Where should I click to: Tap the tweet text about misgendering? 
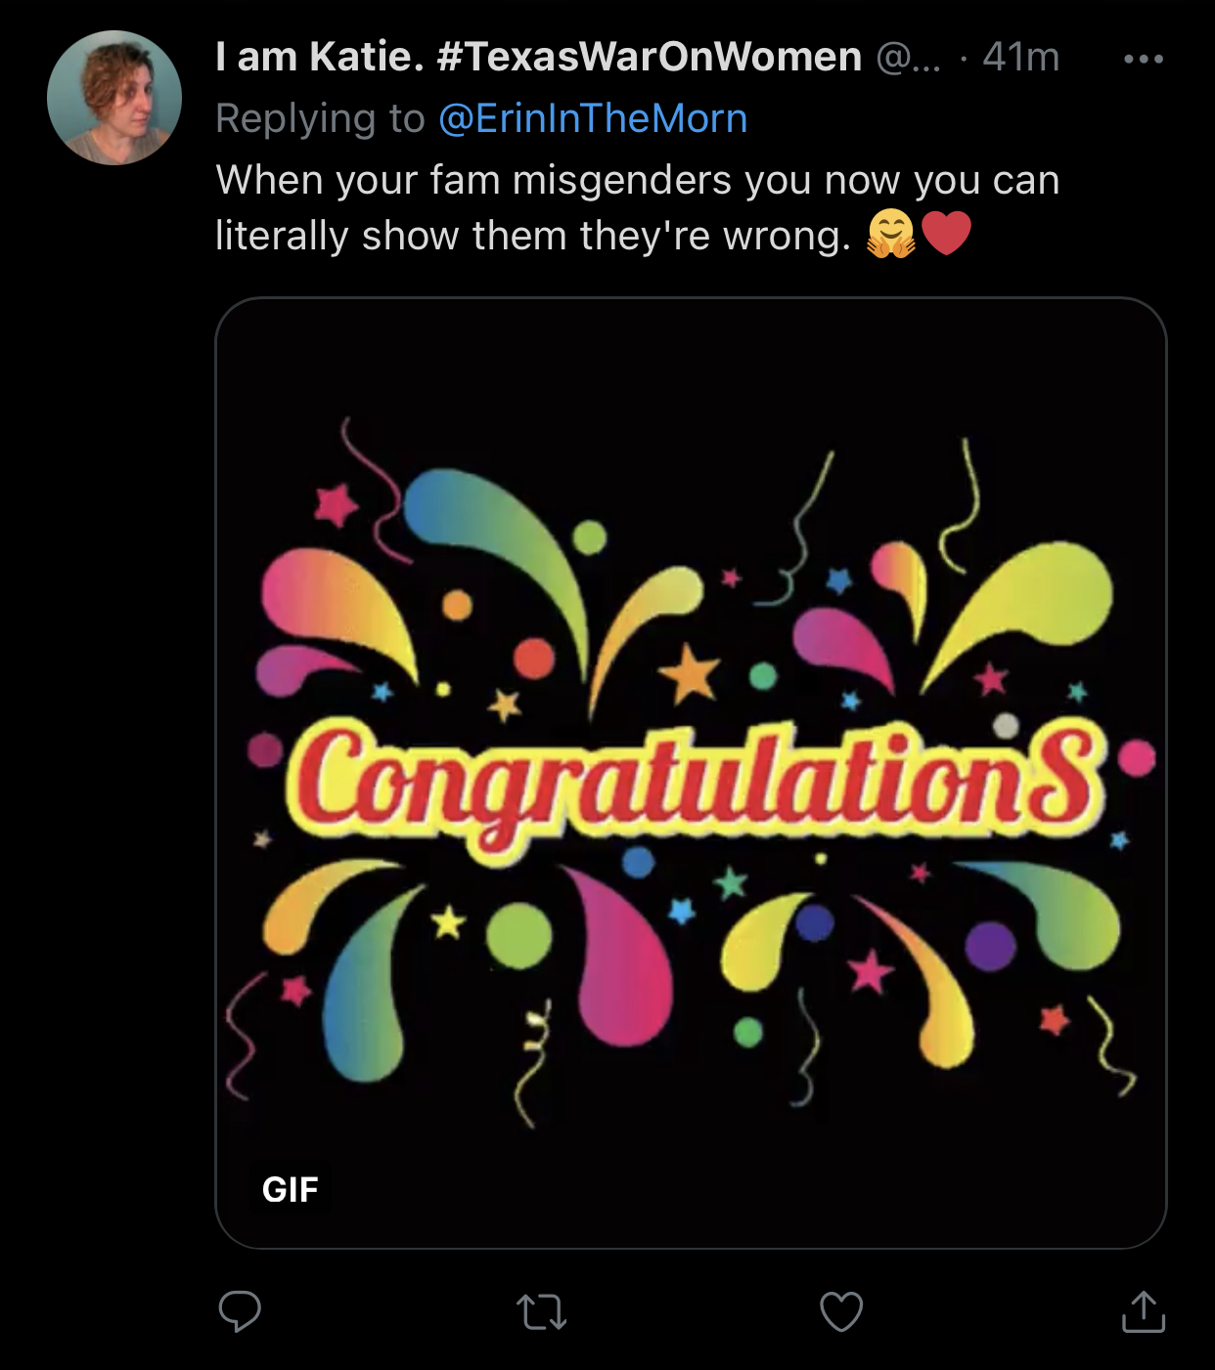click(x=636, y=181)
